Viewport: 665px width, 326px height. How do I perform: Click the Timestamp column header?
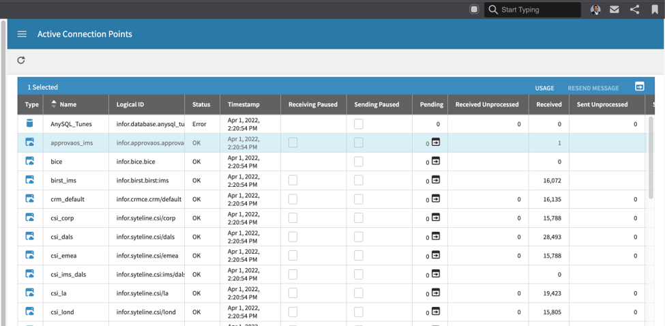(x=250, y=104)
